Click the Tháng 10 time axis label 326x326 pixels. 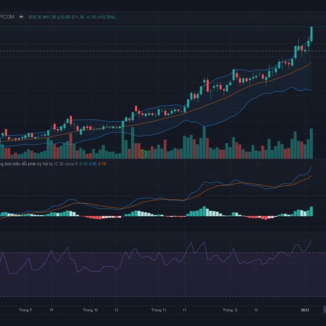(90, 310)
